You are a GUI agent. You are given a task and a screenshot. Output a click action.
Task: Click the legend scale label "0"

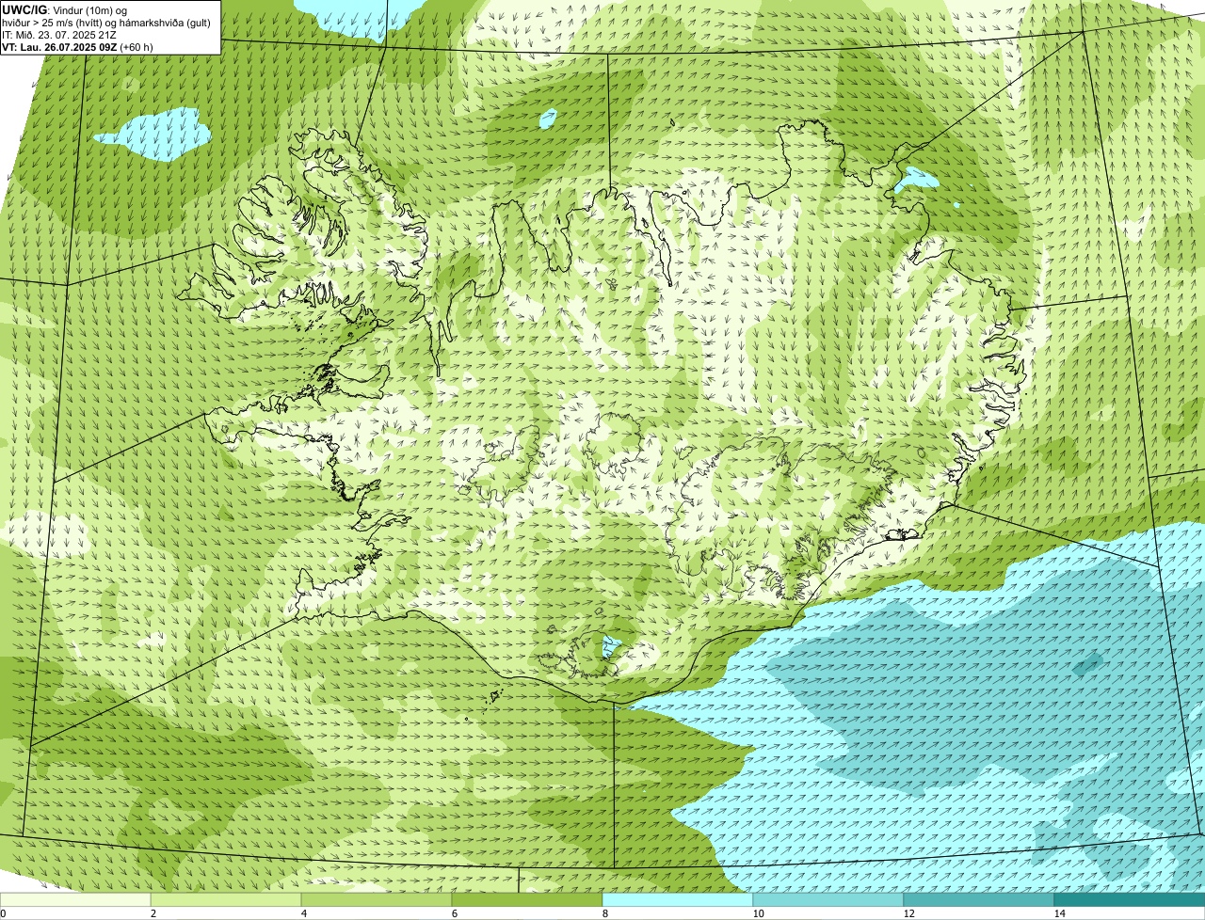tap(3, 913)
